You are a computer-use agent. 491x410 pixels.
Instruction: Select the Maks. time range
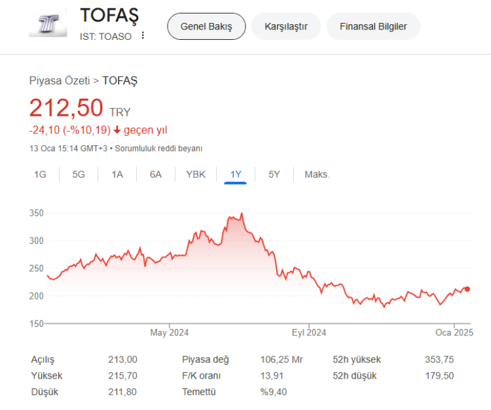coord(317,175)
